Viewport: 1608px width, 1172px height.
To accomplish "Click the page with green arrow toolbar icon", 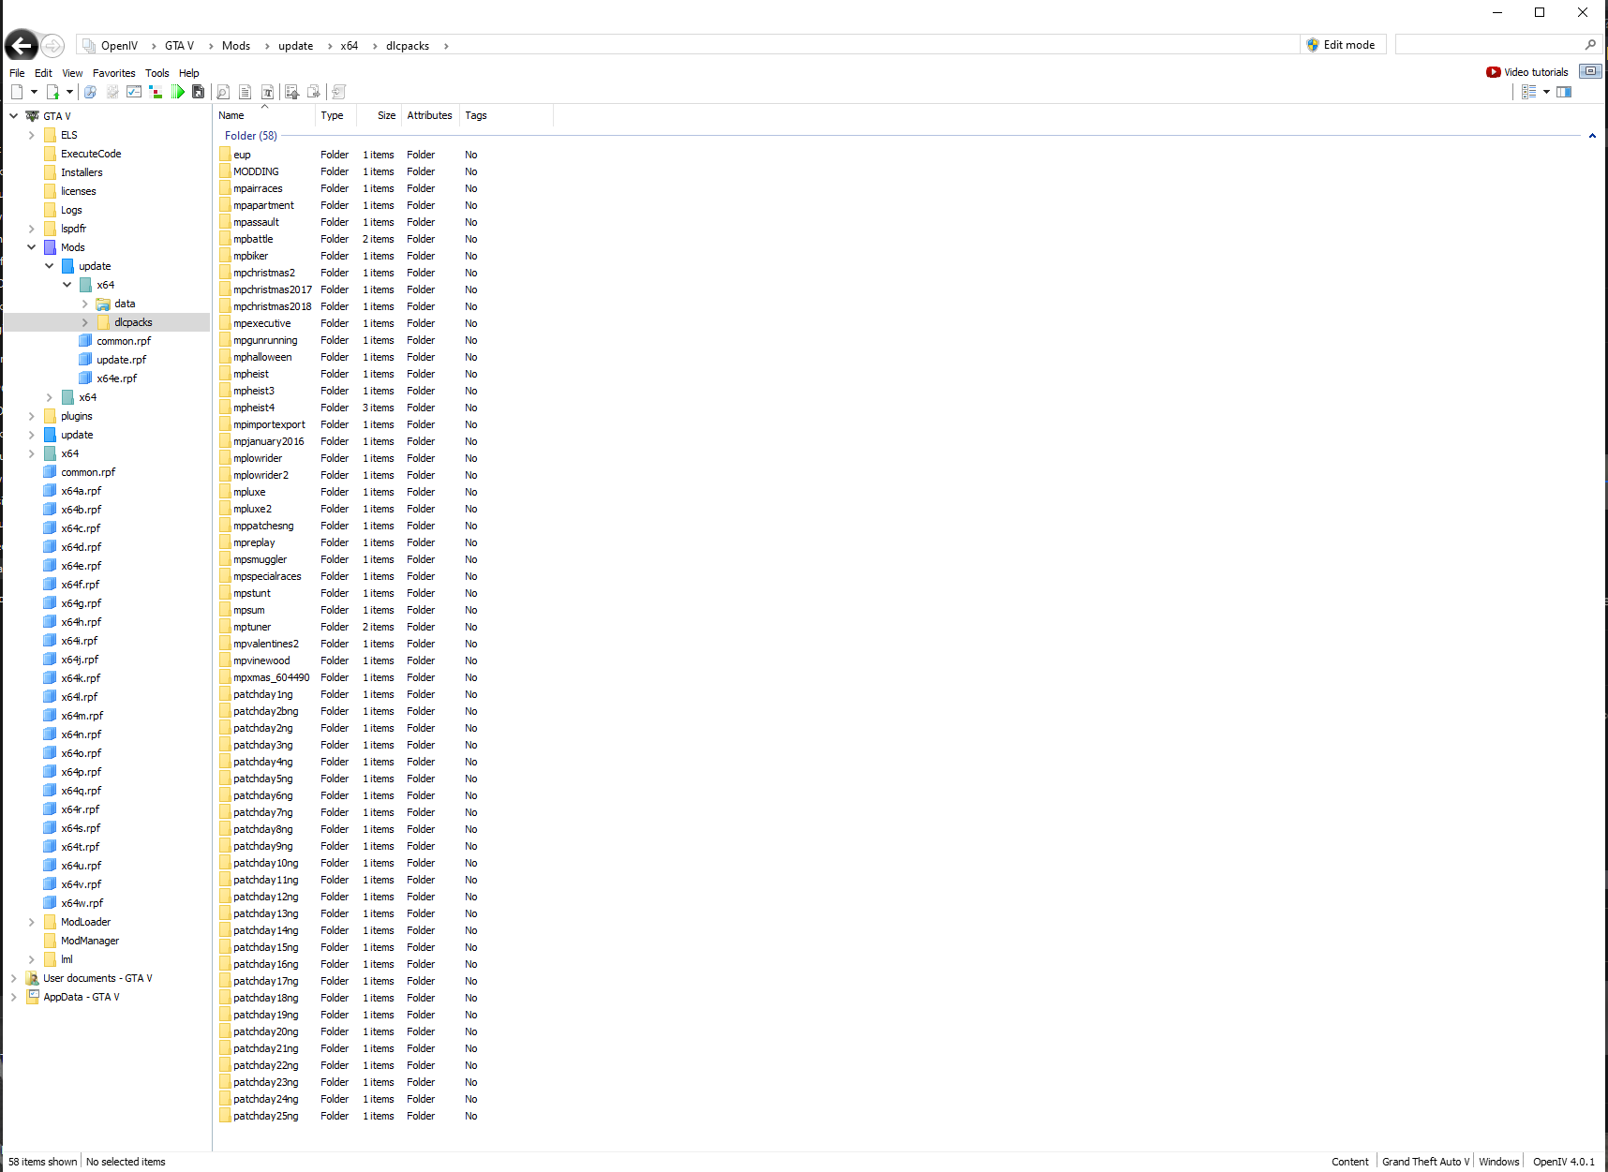I will point(53,92).
